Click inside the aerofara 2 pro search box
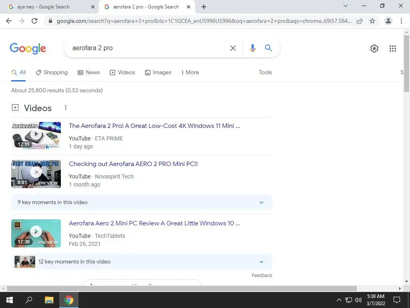The height and width of the screenshot is (308, 410). pyautogui.click(x=147, y=48)
